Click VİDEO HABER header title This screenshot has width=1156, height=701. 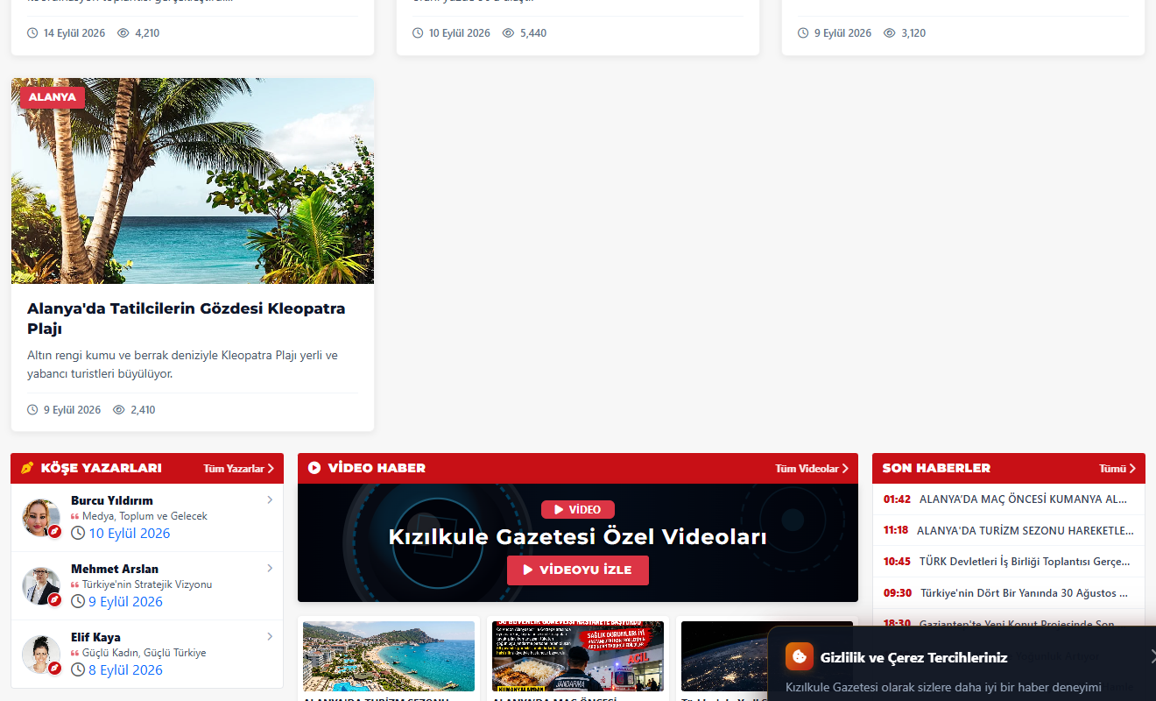click(x=377, y=468)
